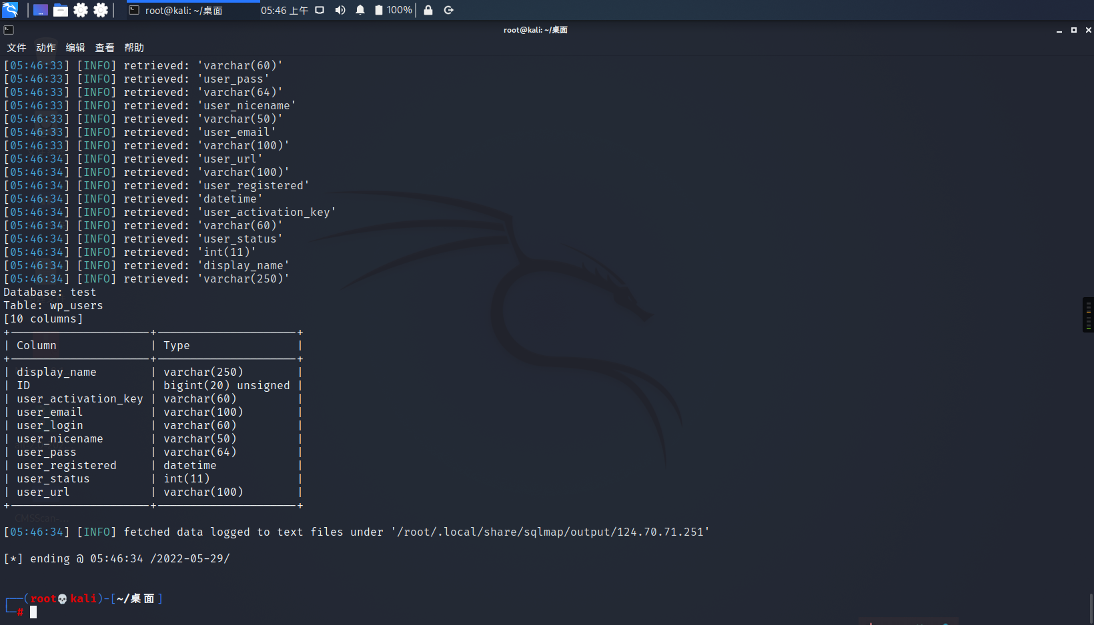Launch the blue app icon on the panel
This screenshot has width=1094, height=625.
tap(40, 9)
